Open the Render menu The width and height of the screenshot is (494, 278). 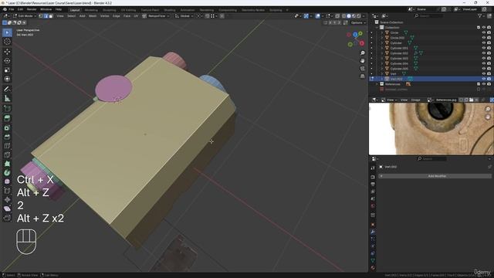32,9
